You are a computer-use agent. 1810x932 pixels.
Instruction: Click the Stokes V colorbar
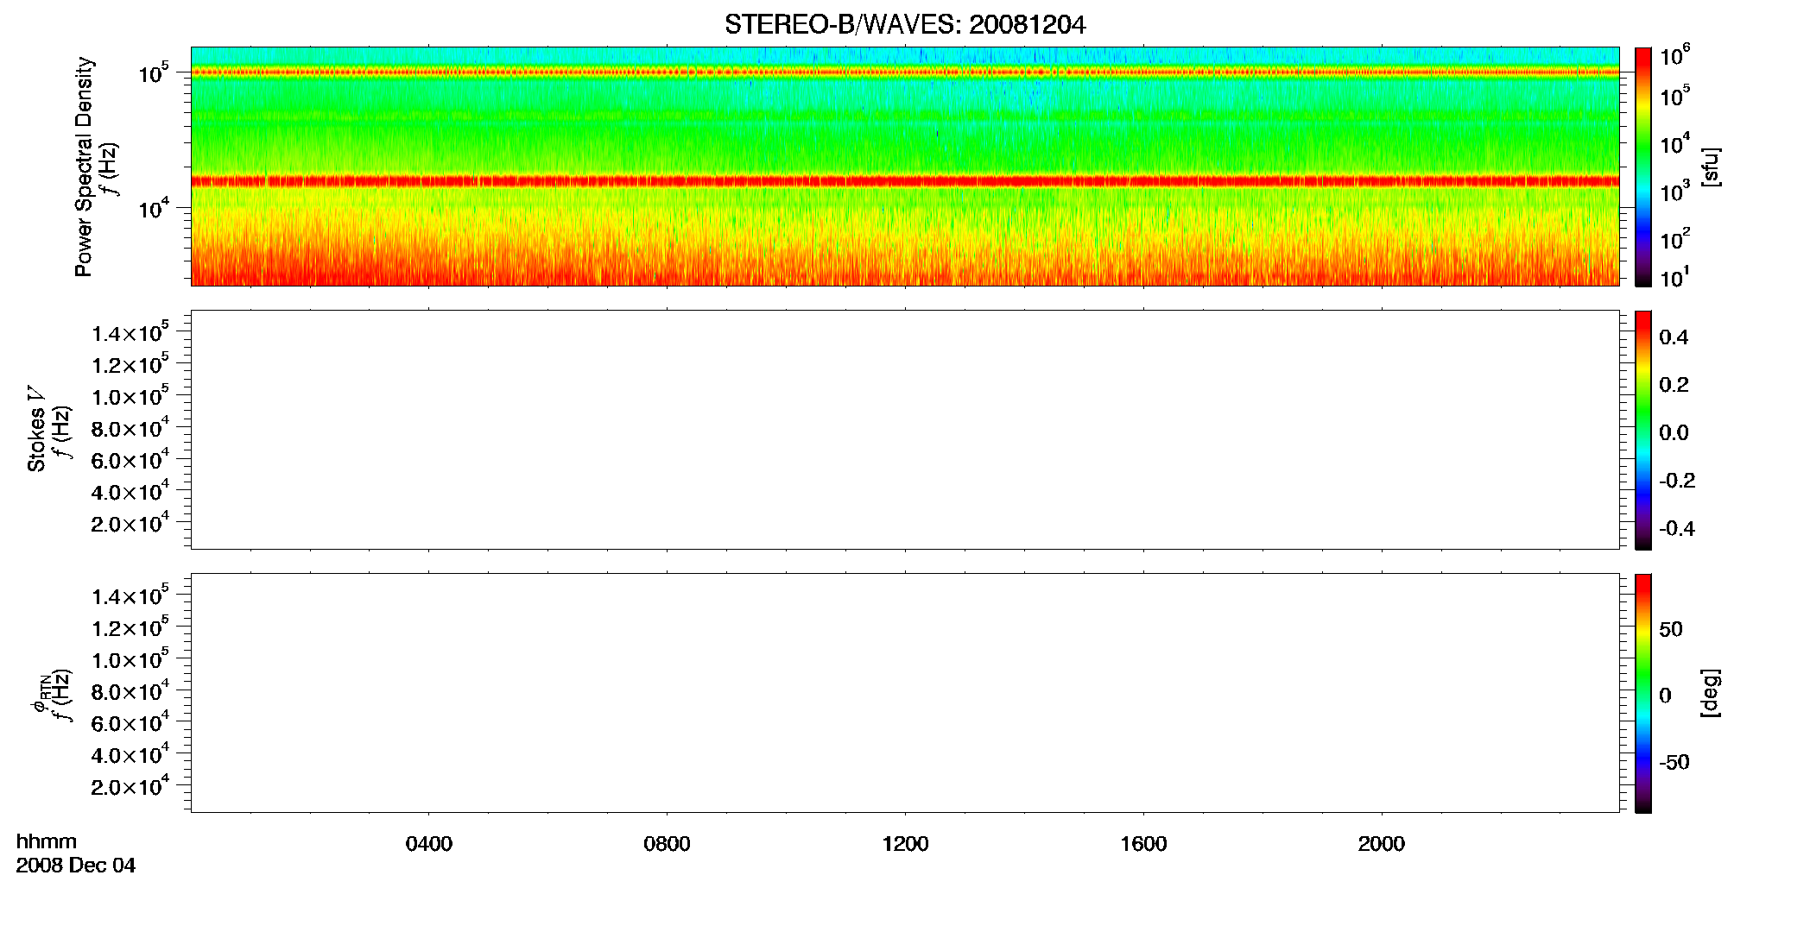(1643, 430)
